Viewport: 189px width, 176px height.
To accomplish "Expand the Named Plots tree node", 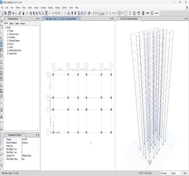I will tap(8, 54).
